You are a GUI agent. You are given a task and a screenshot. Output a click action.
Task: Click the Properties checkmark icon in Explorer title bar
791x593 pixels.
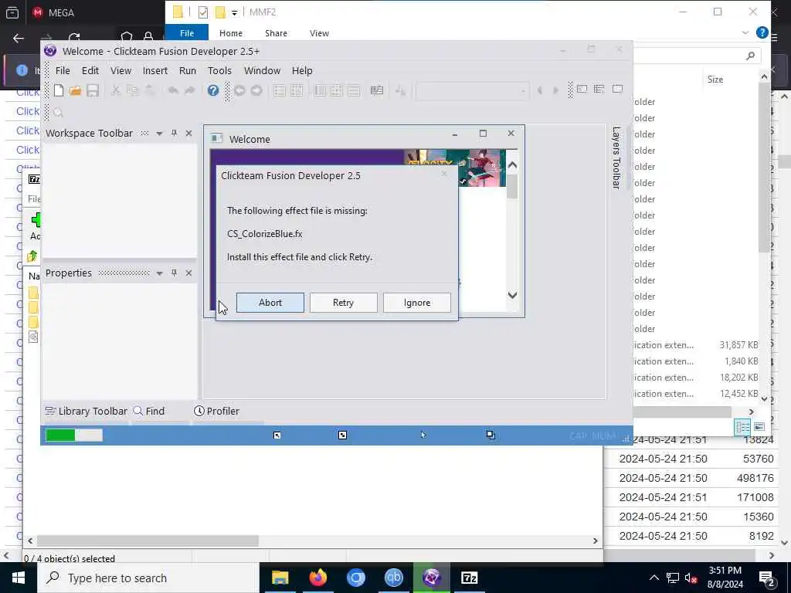point(203,12)
